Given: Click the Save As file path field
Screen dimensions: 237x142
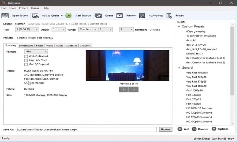Looking at the screenshot, I should click(86, 130).
